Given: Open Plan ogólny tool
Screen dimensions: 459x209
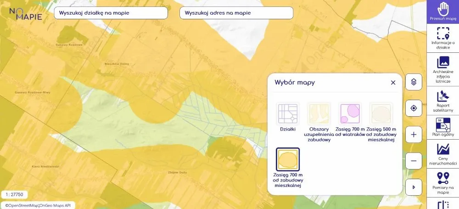Looking at the screenshot, I should [x=442, y=127].
